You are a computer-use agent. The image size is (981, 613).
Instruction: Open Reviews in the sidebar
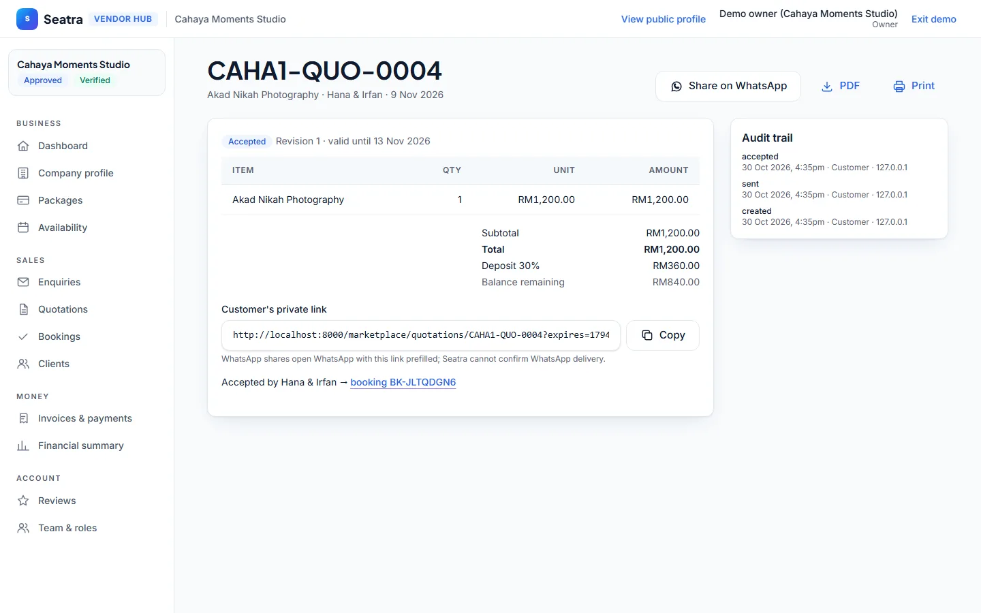pos(87,501)
